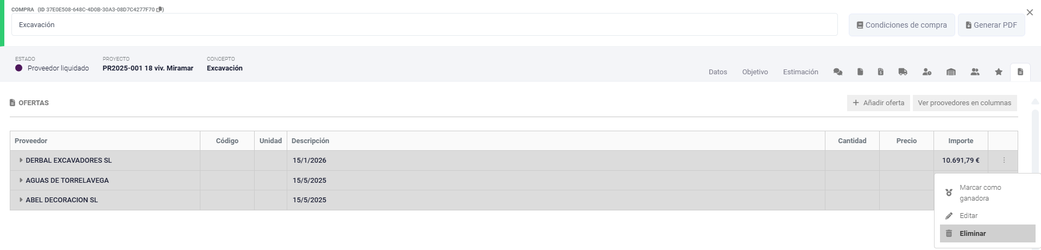Open Condiciones de compra
The height and width of the screenshot is (250, 1041).
(x=901, y=25)
